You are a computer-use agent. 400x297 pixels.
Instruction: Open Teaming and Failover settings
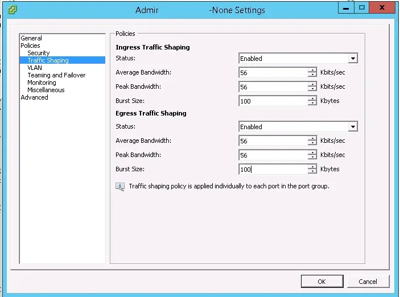click(56, 75)
